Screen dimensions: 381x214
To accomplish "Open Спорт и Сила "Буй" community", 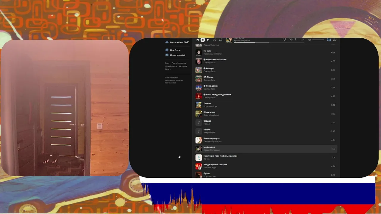I will coord(179,42).
